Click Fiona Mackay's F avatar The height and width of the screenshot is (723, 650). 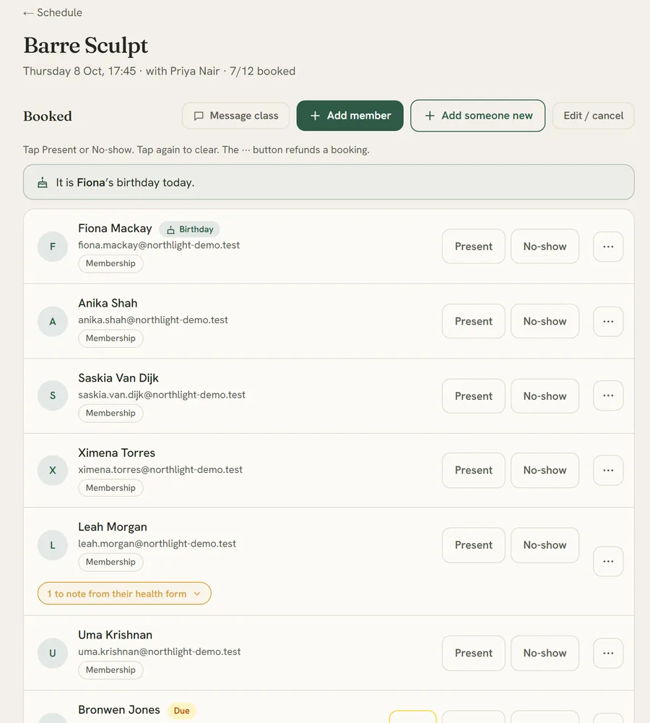[x=53, y=247]
